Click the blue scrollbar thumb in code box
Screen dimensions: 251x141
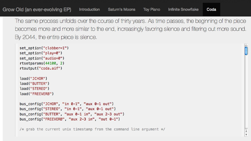(x=246, y=51)
